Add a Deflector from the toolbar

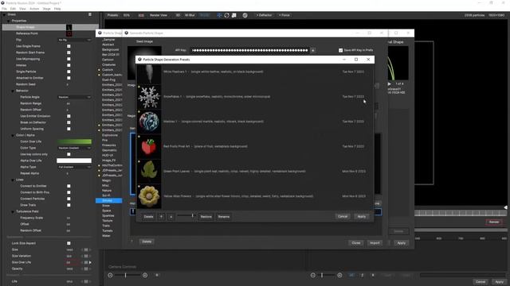coord(264,15)
